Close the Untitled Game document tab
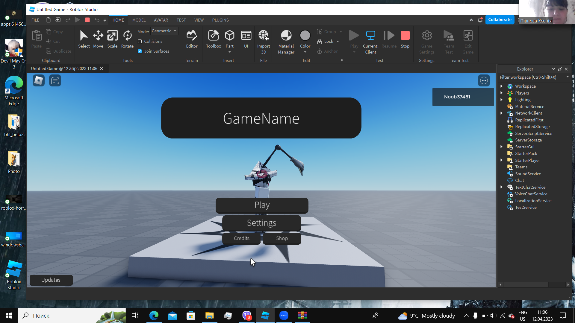 pos(102,68)
